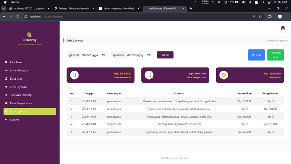Viewport: 291px width, 164px height.
Task: Open the Chrome extensions puzzle icon
Action: (x=270, y=16)
